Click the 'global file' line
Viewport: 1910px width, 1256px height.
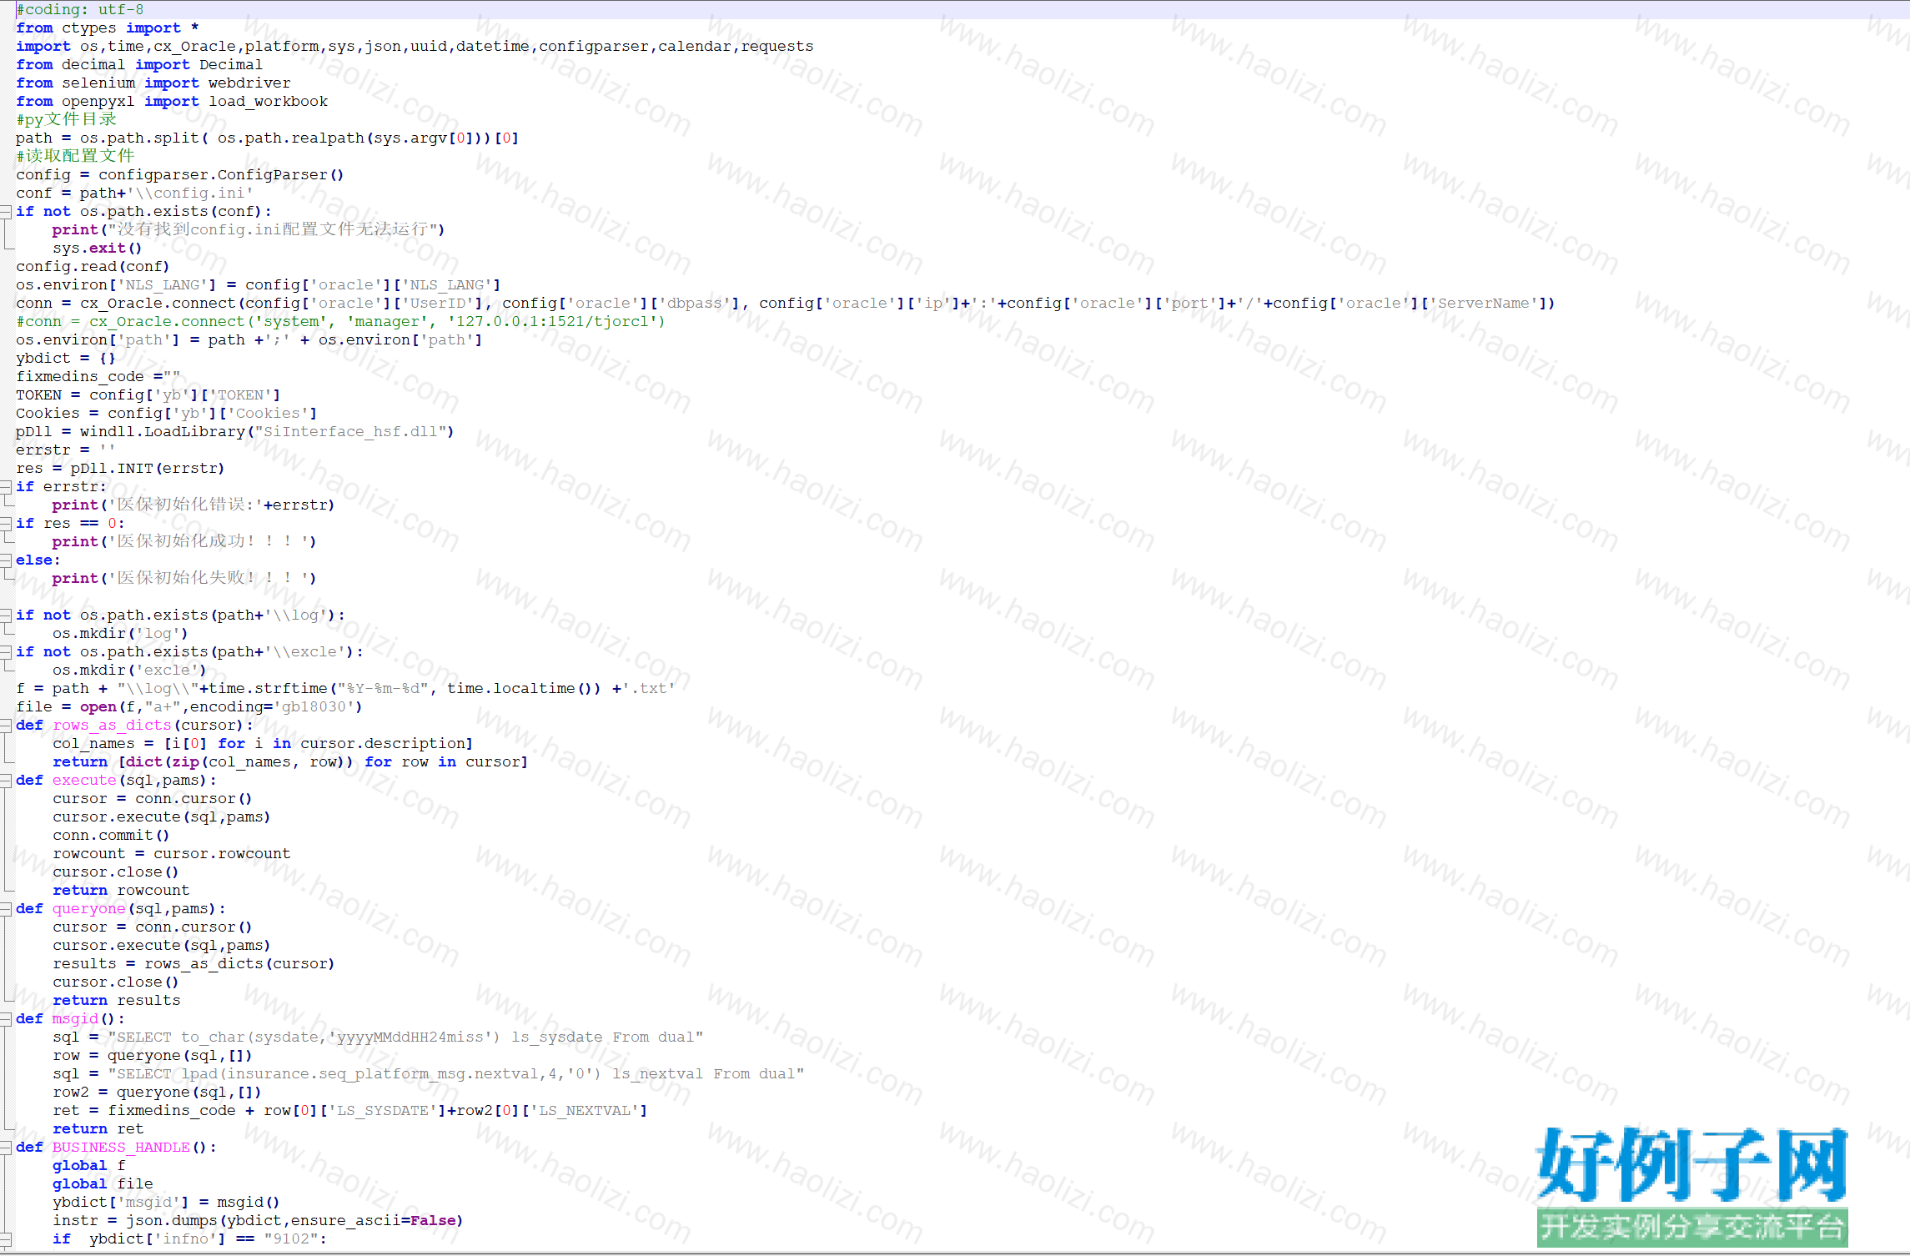[103, 1184]
